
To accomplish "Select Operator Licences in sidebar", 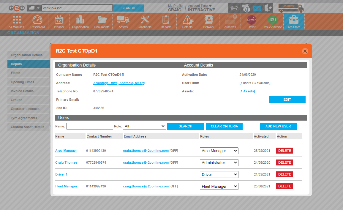I will click(28, 109).
